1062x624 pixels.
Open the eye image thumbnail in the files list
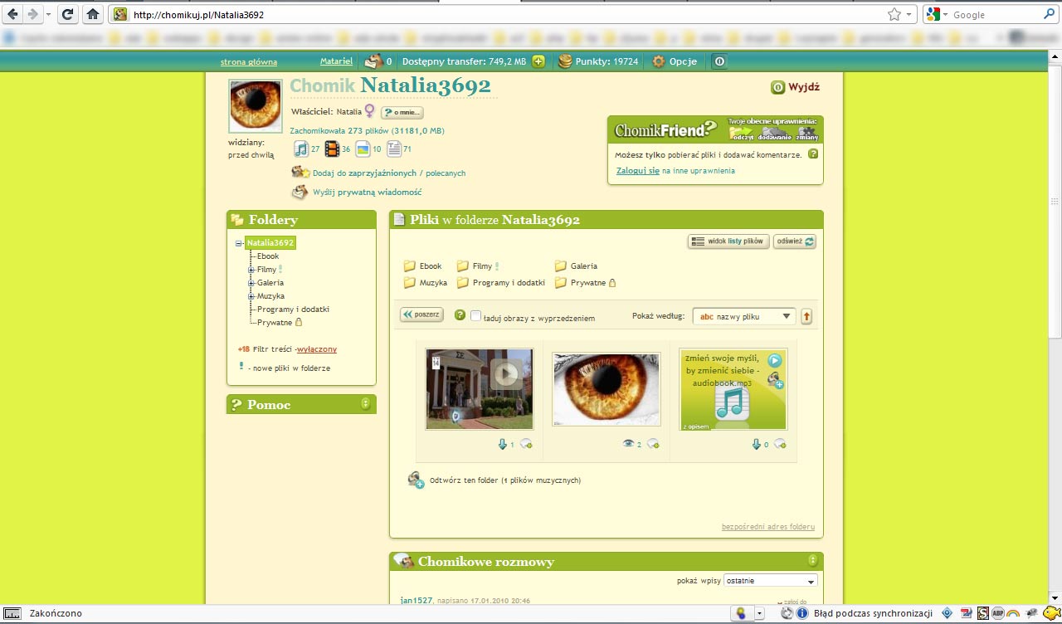click(x=607, y=390)
